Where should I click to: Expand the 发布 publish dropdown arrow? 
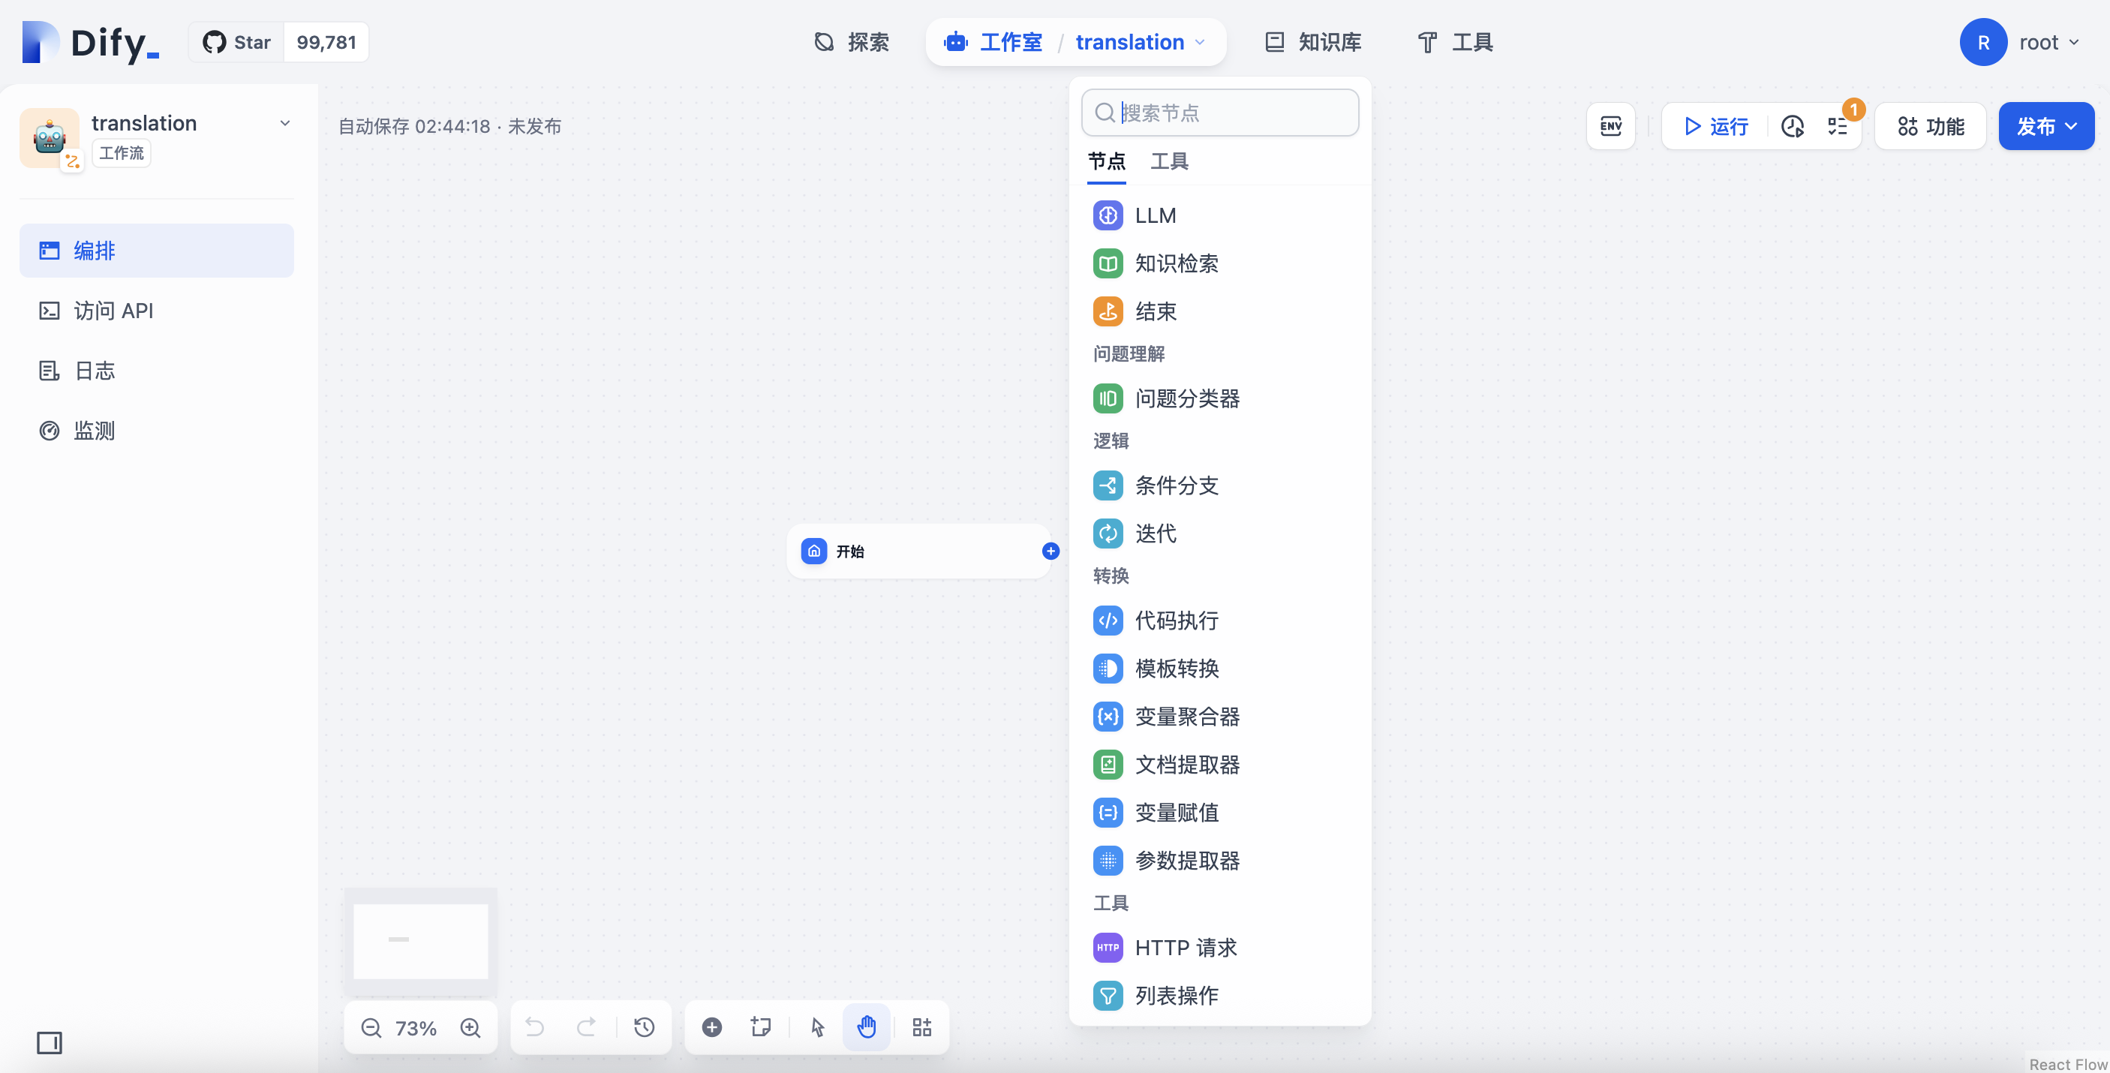2073,125
